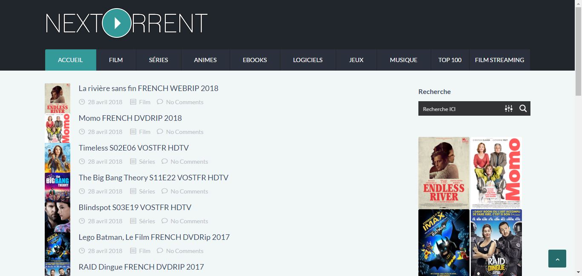
Task: Click the search magnifier icon
Action: [x=523, y=108]
